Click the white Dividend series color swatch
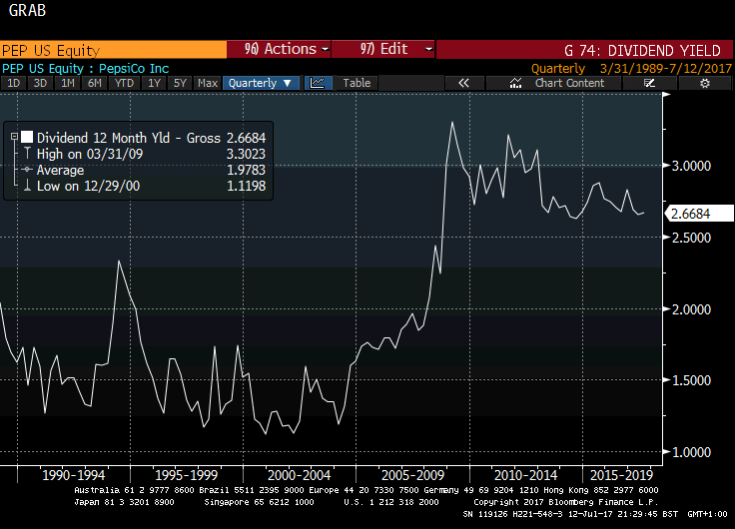 point(27,138)
